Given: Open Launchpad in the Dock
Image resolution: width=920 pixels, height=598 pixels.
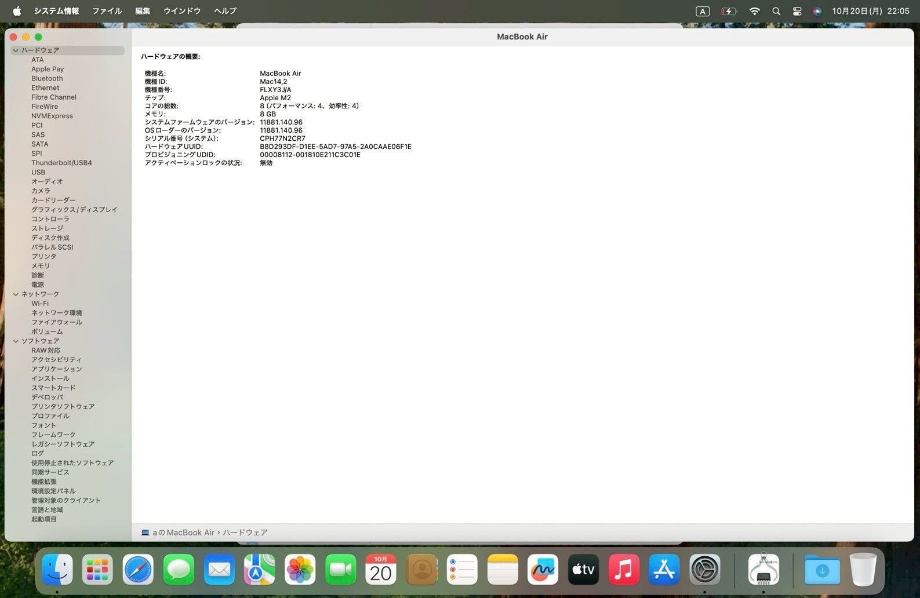Looking at the screenshot, I should 97,570.
